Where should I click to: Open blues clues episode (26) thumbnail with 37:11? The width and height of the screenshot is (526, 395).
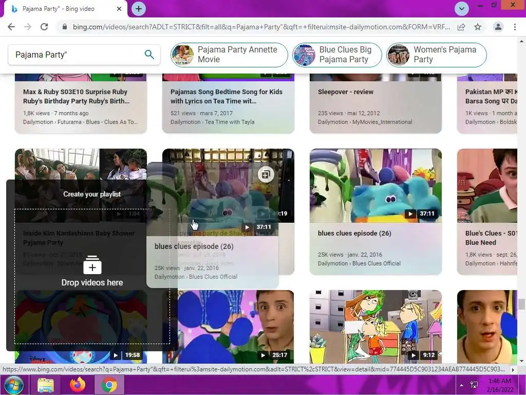375,186
